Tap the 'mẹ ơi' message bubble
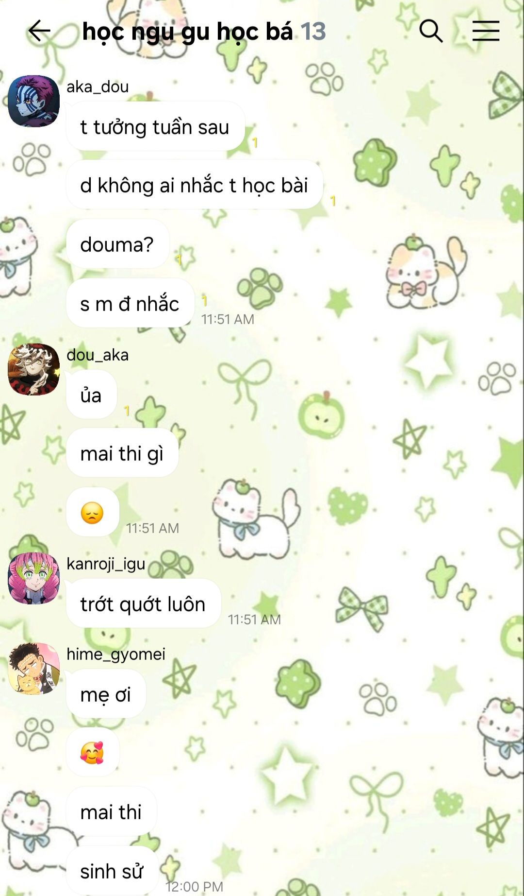Image resolution: width=524 pixels, height=896 pixels. pyautogui.click(x=106, y=694)
